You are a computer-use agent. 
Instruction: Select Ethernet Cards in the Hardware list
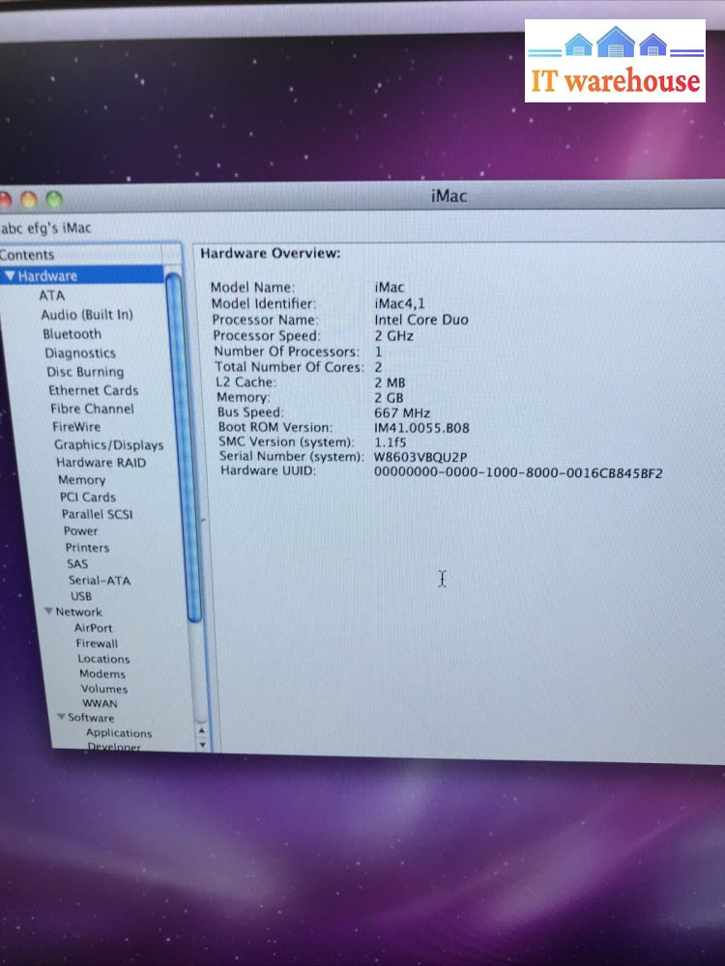coord(93,390)
